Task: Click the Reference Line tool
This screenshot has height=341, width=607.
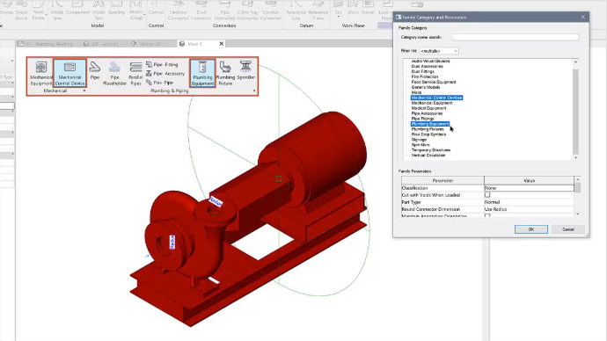Action: tap(296, 11)
